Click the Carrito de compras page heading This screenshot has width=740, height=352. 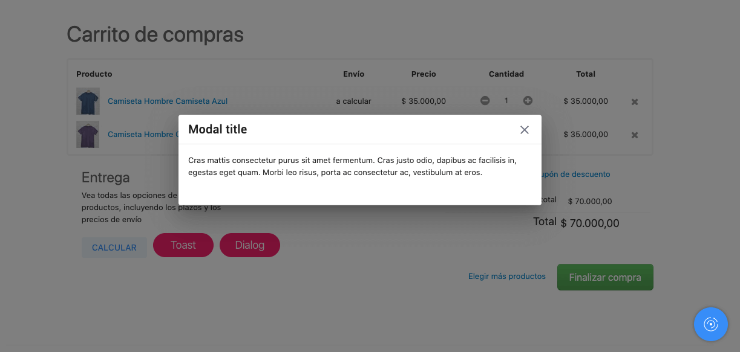tap(156, 34)
